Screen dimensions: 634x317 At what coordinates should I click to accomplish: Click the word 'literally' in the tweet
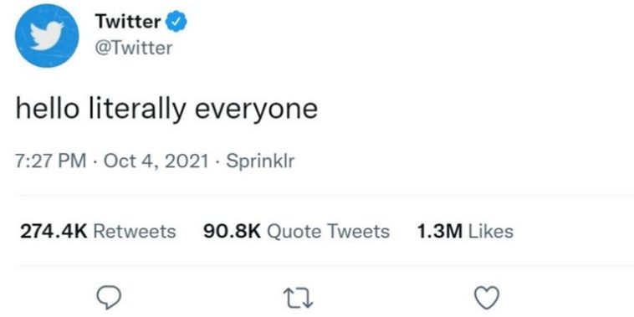coord(137,110)
